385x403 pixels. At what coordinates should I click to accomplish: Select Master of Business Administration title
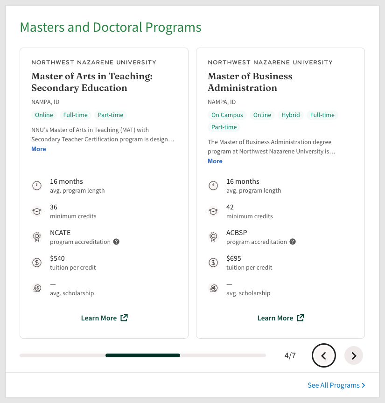[250, 82]
